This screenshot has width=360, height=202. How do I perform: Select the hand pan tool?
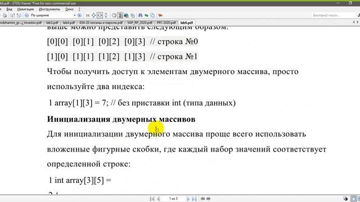[x=114, y=15]
